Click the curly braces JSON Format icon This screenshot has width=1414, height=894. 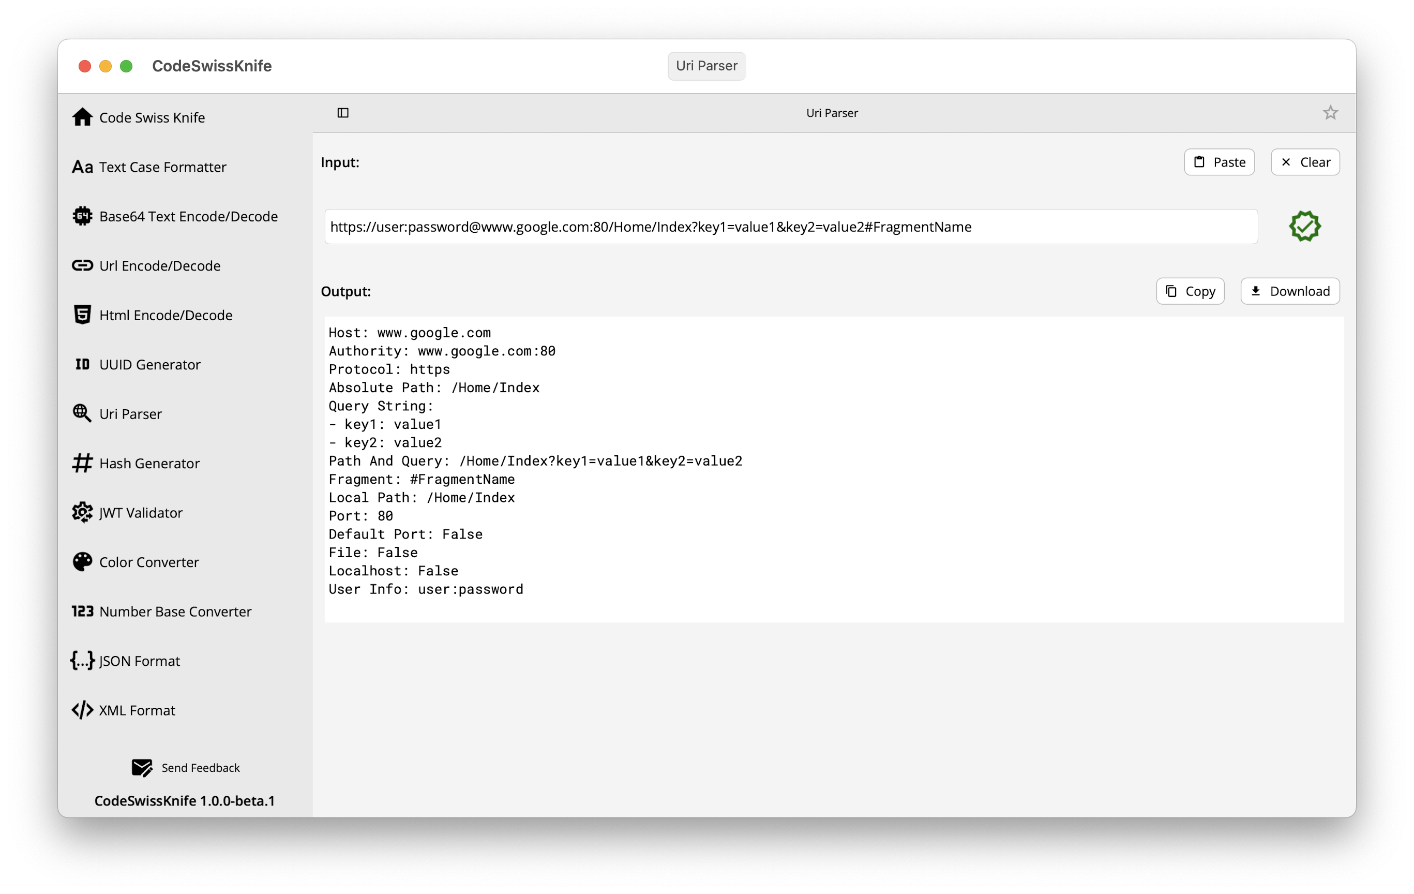pyautogui.click(x=82, y=661)
